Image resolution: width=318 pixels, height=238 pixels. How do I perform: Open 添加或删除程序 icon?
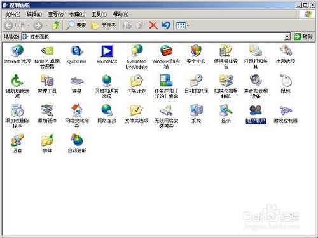[x=17, y=116]
